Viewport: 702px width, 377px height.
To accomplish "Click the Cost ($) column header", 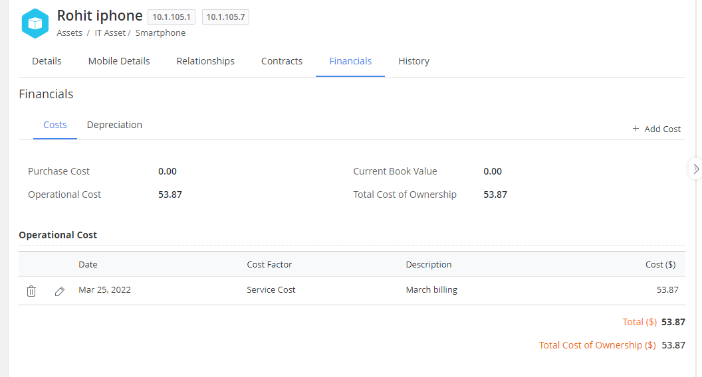I will pyautogui.click(x=660, y=264).
